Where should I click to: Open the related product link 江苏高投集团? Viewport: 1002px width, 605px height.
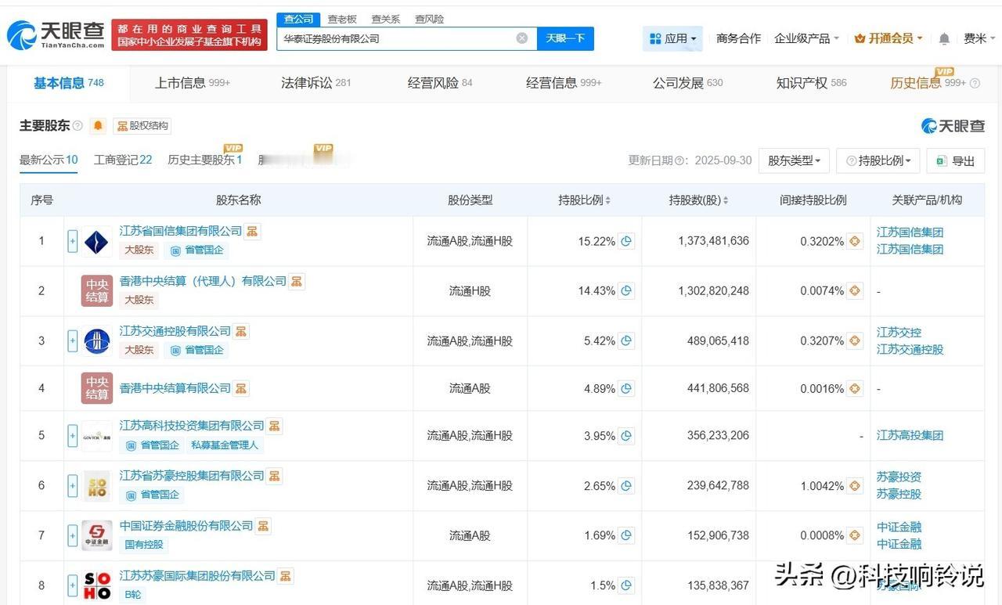[x=910, y=435]
